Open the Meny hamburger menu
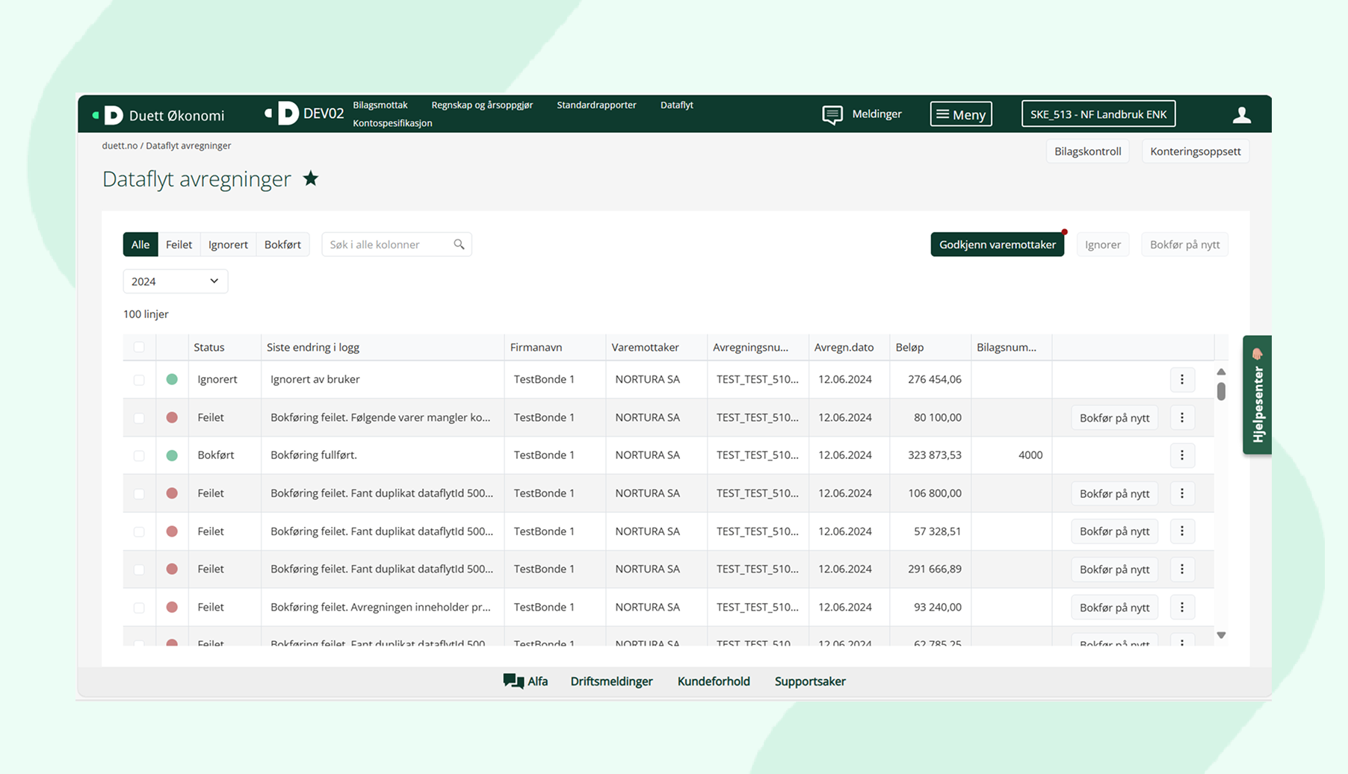 coord(960,114)
